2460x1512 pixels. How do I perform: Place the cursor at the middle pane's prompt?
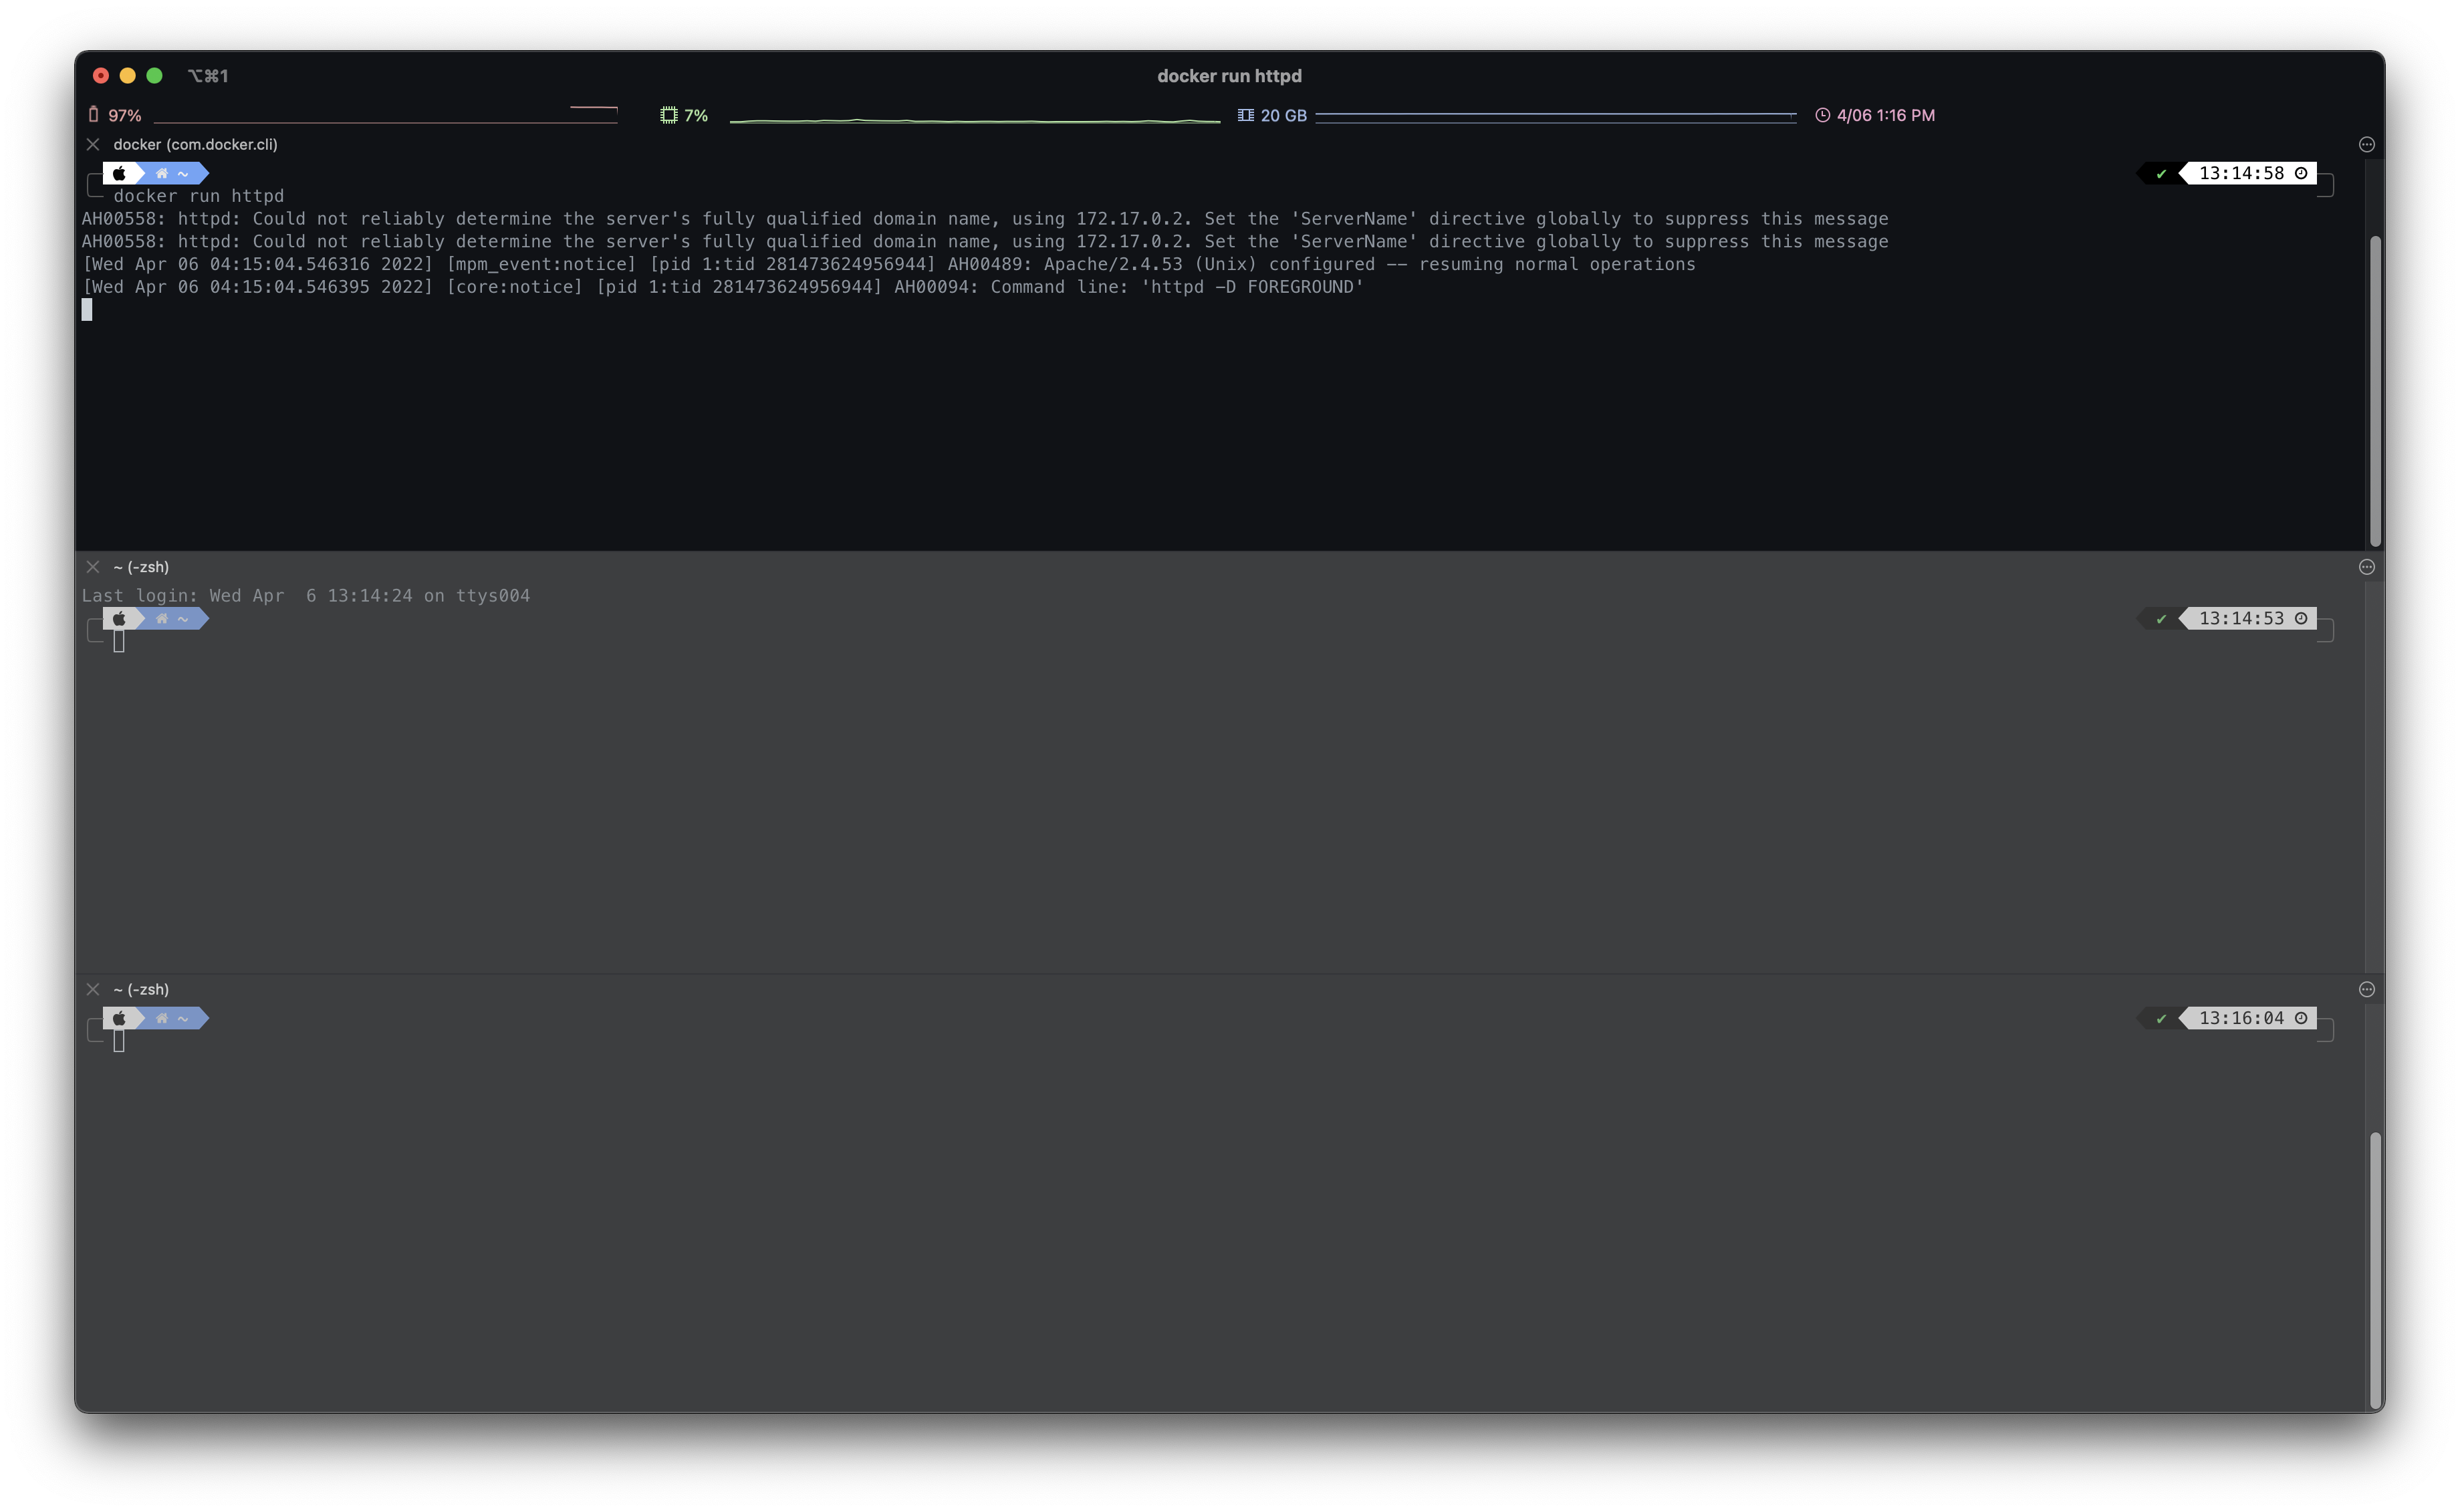[x=119, y=642]
